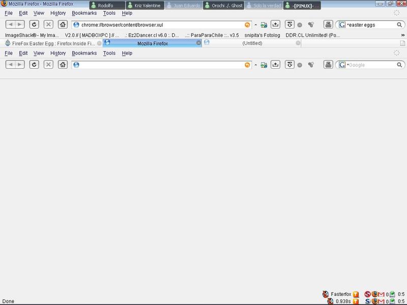Click the RSS feed icon in top address bar
407x305 pixels.
(247, 24)
